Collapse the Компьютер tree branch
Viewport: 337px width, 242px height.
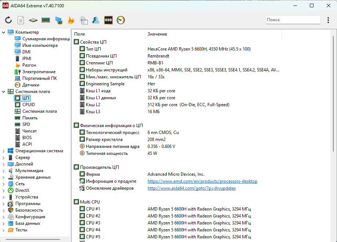[4, 32]
